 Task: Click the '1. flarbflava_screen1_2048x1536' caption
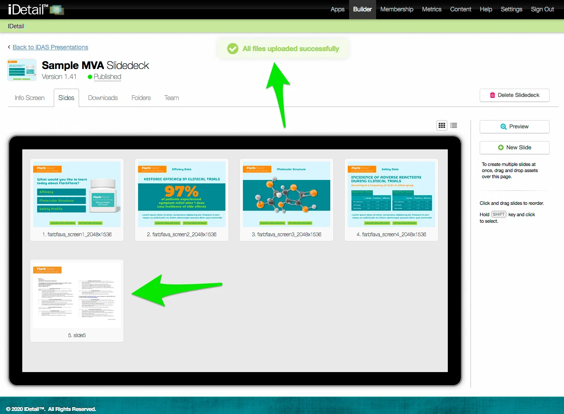(77, 235)
